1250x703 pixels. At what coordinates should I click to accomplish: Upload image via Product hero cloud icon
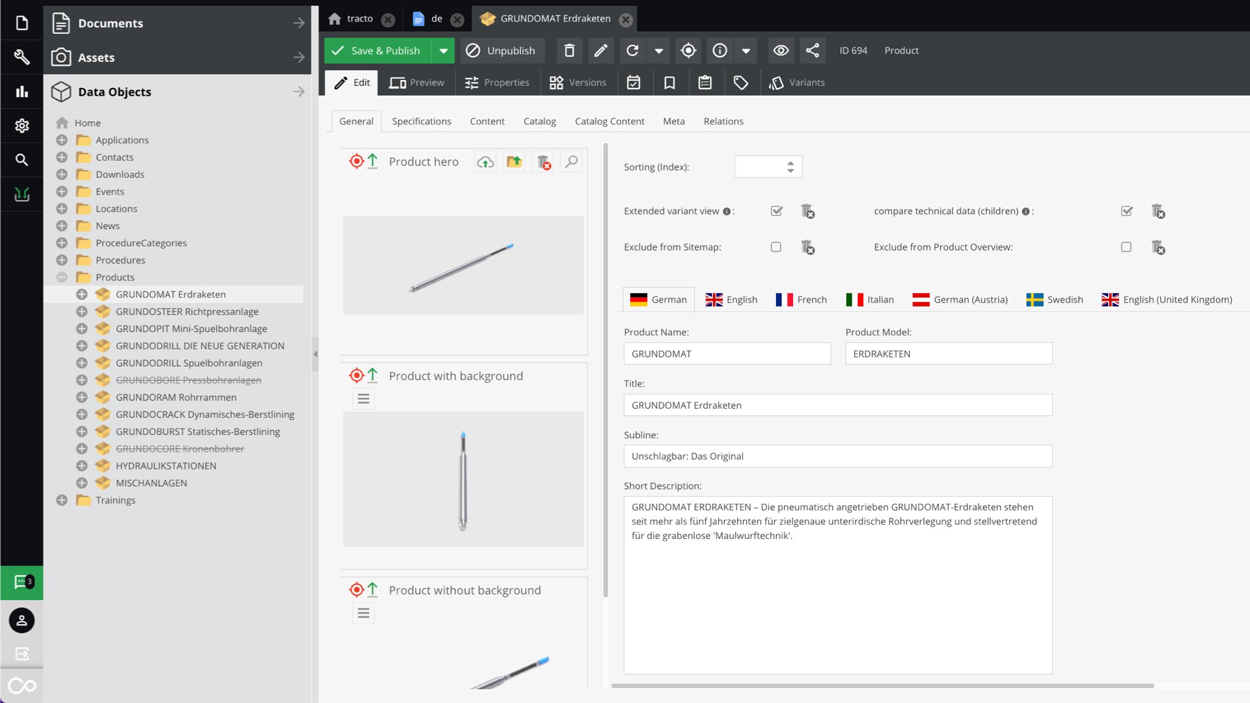coord(485,162)
